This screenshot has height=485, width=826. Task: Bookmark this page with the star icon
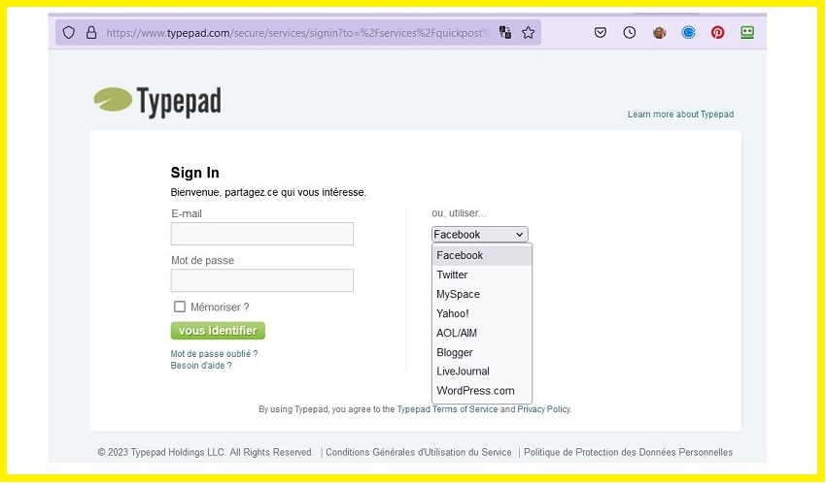pyautogui.click(x=529, y=32)
